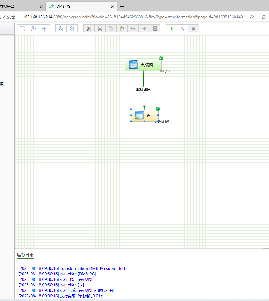Select the 表/视图 source node on canvas

tap(143, 64)
